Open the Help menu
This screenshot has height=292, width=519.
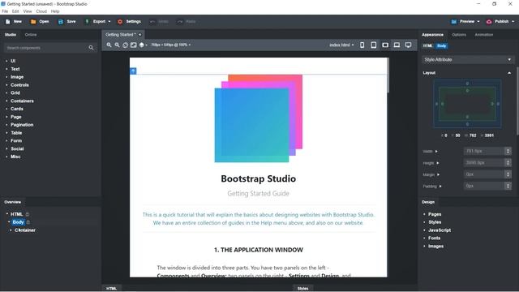[55, 11]
